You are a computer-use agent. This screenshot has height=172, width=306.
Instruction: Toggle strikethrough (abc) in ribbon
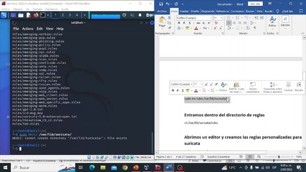198,23
